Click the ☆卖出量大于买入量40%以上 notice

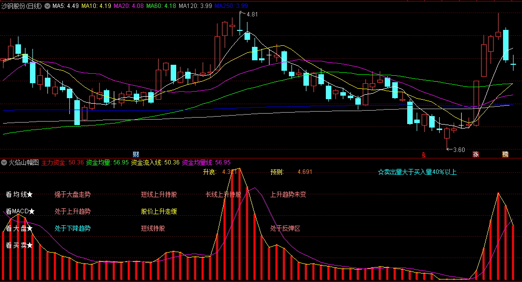click(417, 172)
